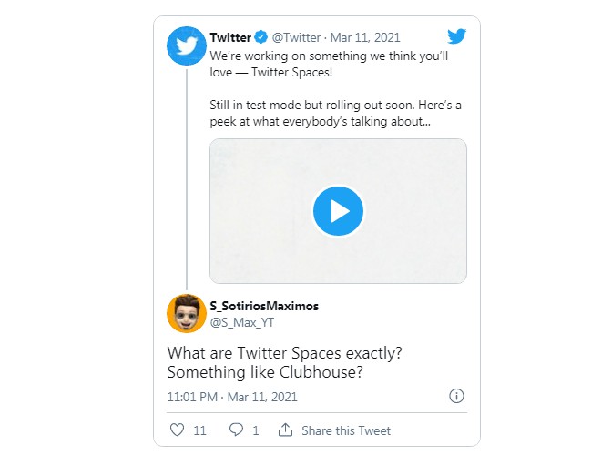The width and height of the screenshot is (612, 455).
Task: Click the reply count of 1
Action: tap(256, 430)
